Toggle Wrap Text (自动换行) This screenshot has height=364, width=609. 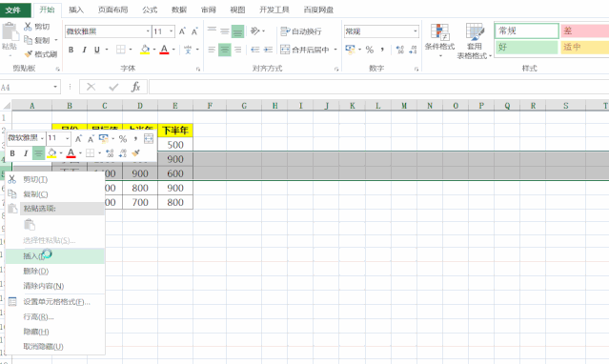[301, 31]
